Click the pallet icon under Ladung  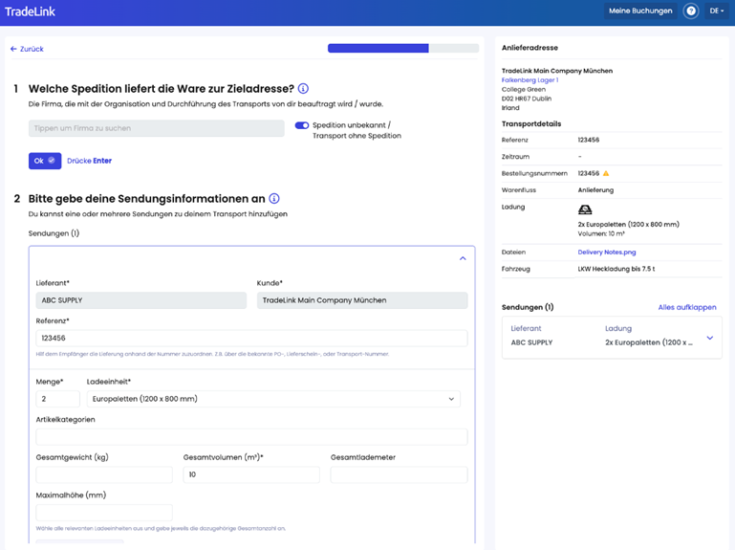click(x=585, y=209)
